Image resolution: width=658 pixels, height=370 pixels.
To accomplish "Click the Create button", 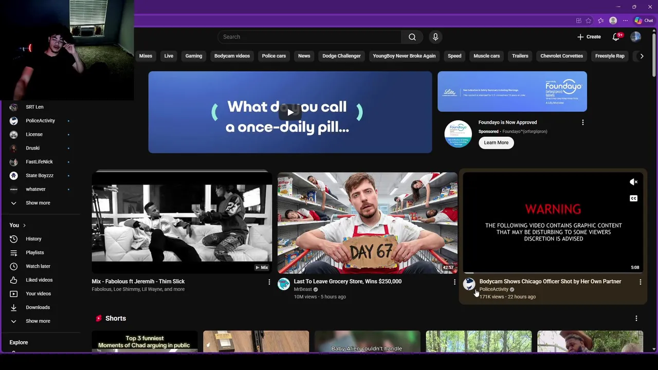I will [x=589, y=37].
